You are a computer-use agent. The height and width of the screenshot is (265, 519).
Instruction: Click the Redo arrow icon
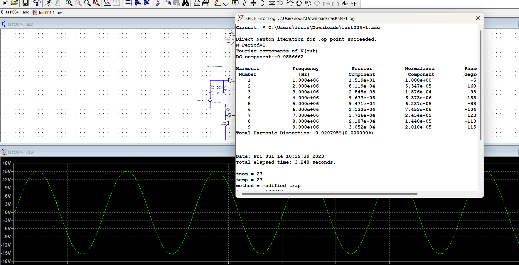317,3
